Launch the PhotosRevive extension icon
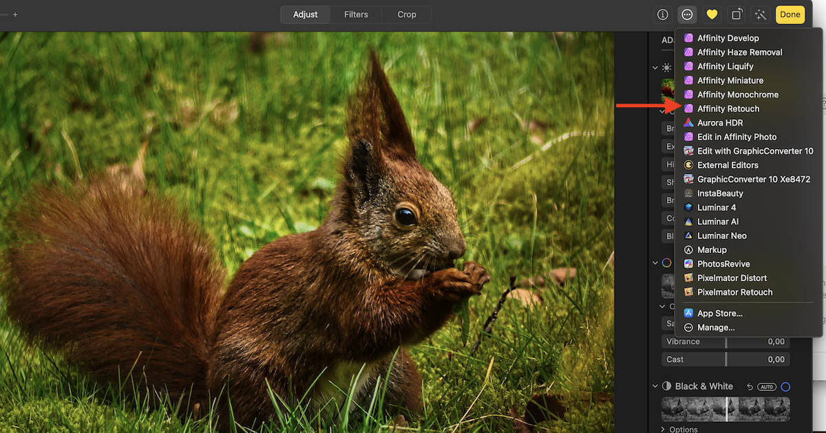 click(x=688, y=264)
